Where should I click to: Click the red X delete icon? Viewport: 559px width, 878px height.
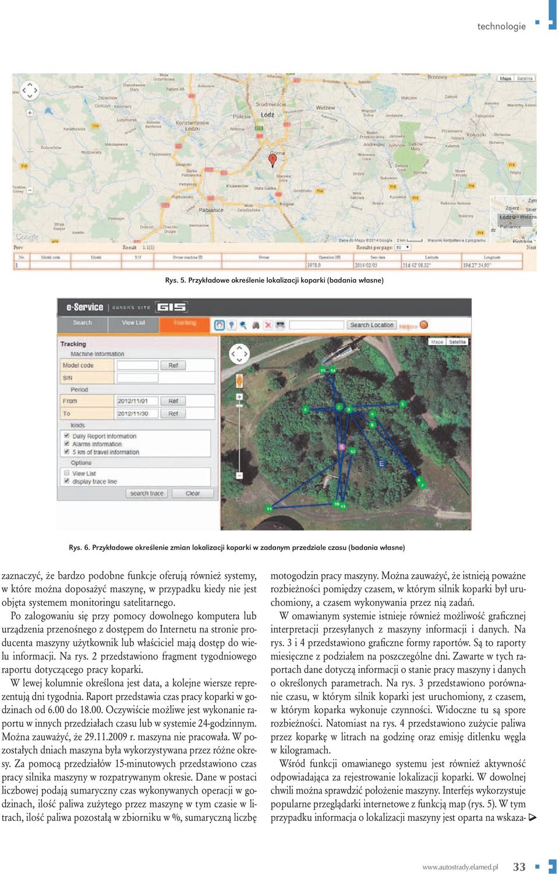point(268,325)
